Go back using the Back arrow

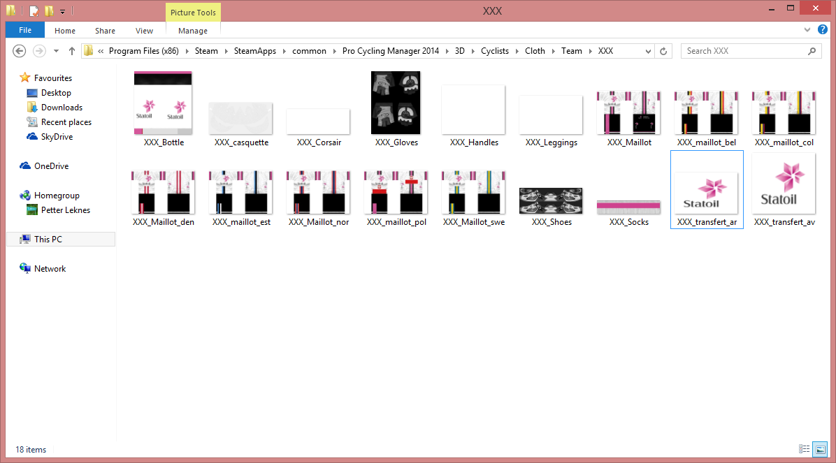point(20,51)
